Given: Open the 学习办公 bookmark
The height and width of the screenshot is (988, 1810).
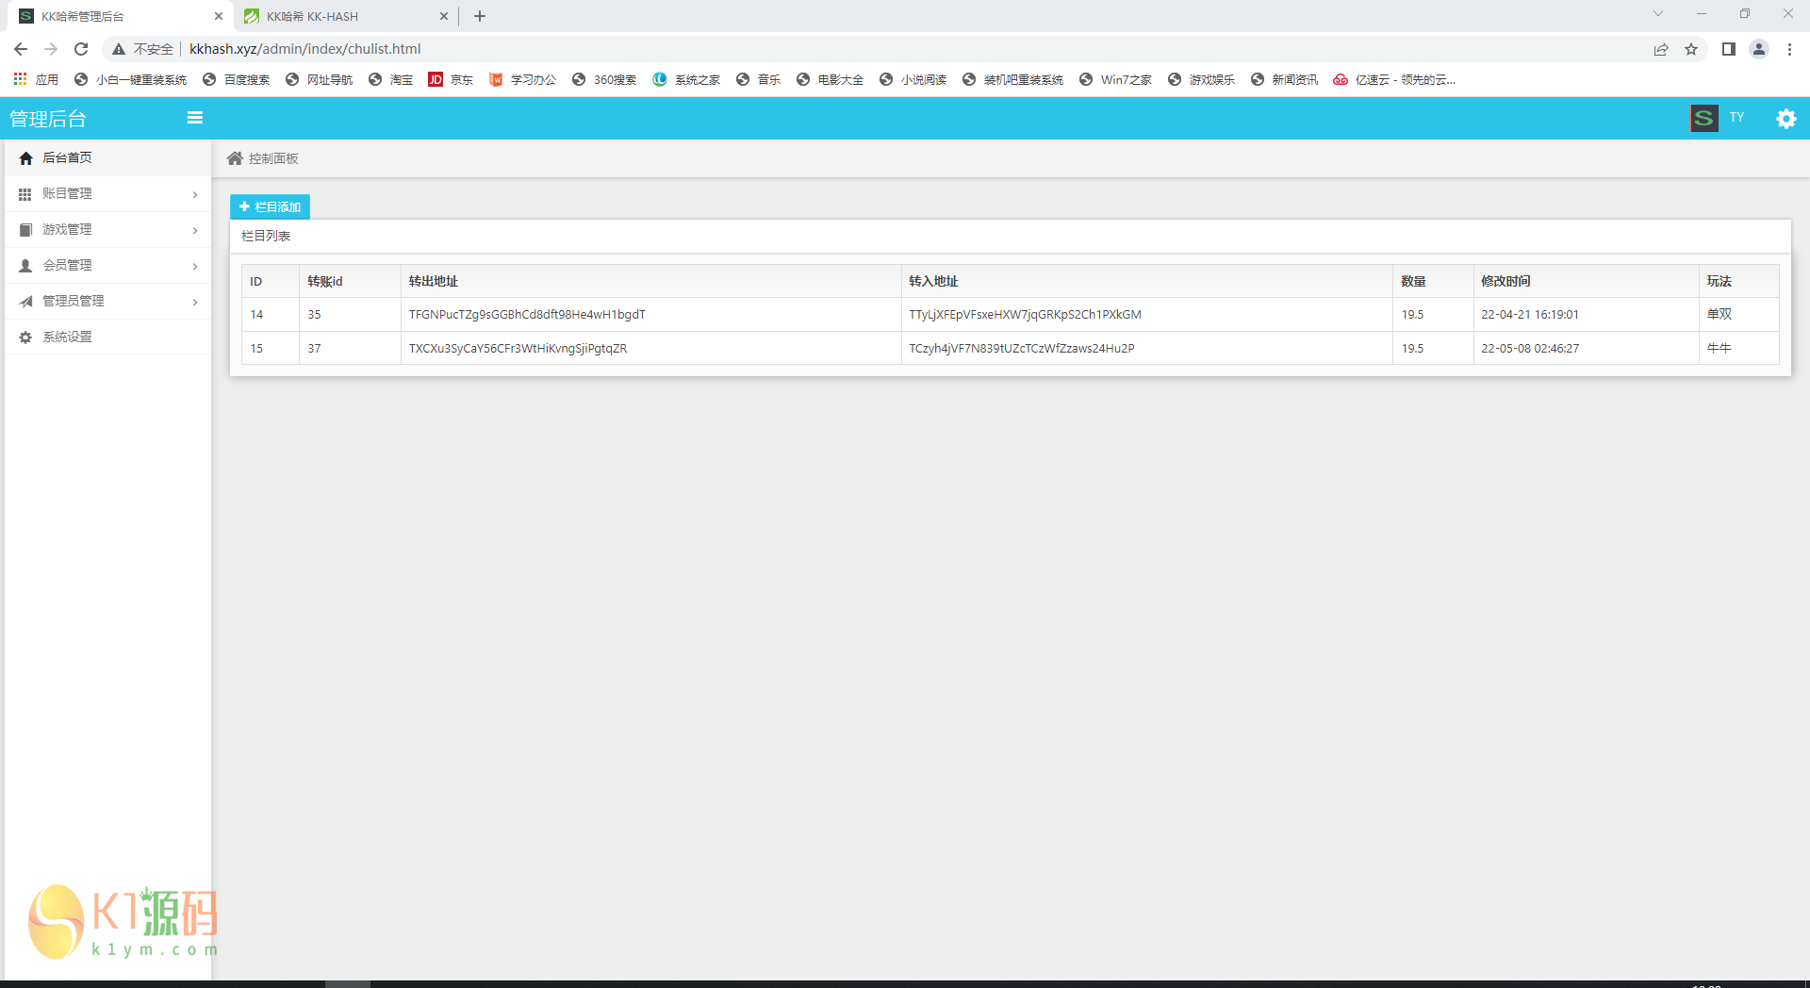Looking at the screenshot, I should click(x=522, y=79).
